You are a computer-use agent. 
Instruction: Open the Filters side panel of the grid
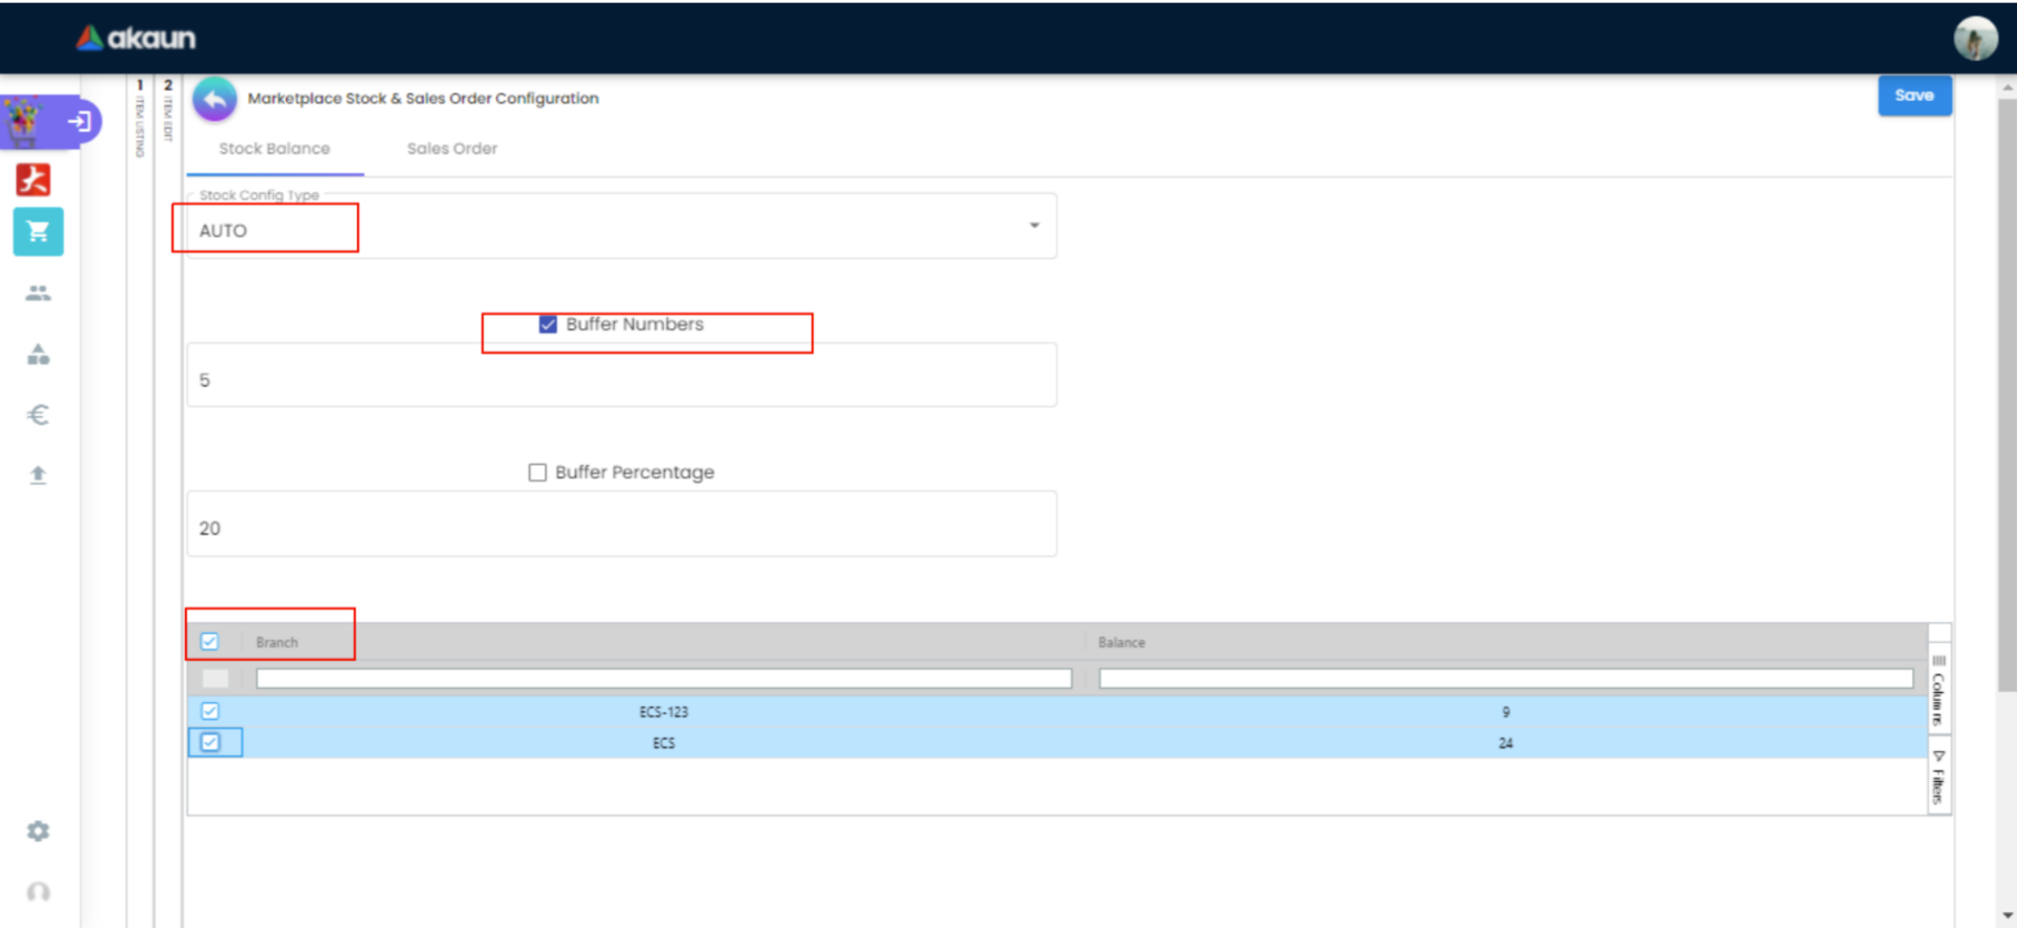click(x=1939, y=777)
